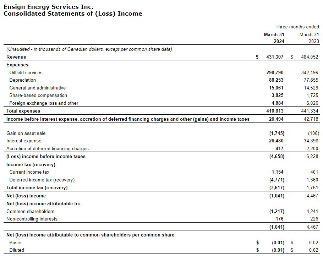This screenshot has height=256, width=323.
Task: Click the Gain on asset sale label
Action: coord(26,134)
